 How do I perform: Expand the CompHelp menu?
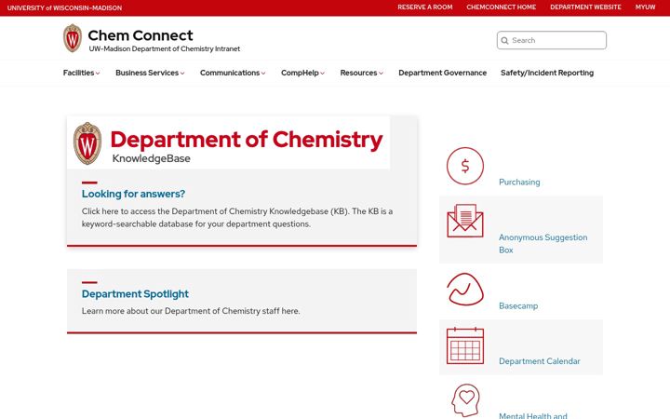coord(302,73)
